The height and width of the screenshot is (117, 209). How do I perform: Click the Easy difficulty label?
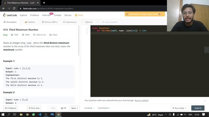5,35
